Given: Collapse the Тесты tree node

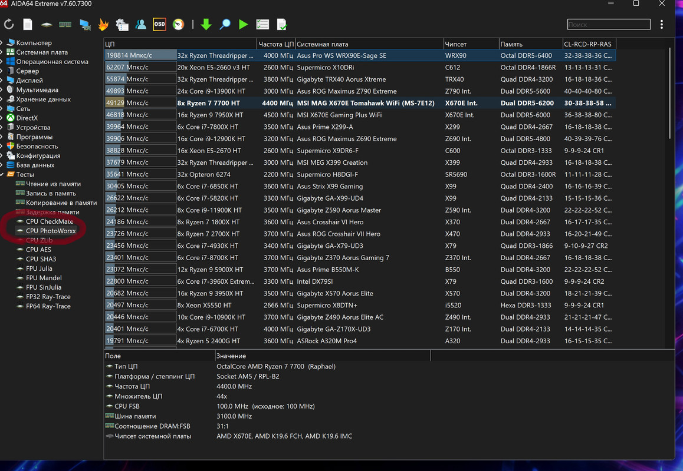Looking at the screenshot, I should tap(2, 174).
